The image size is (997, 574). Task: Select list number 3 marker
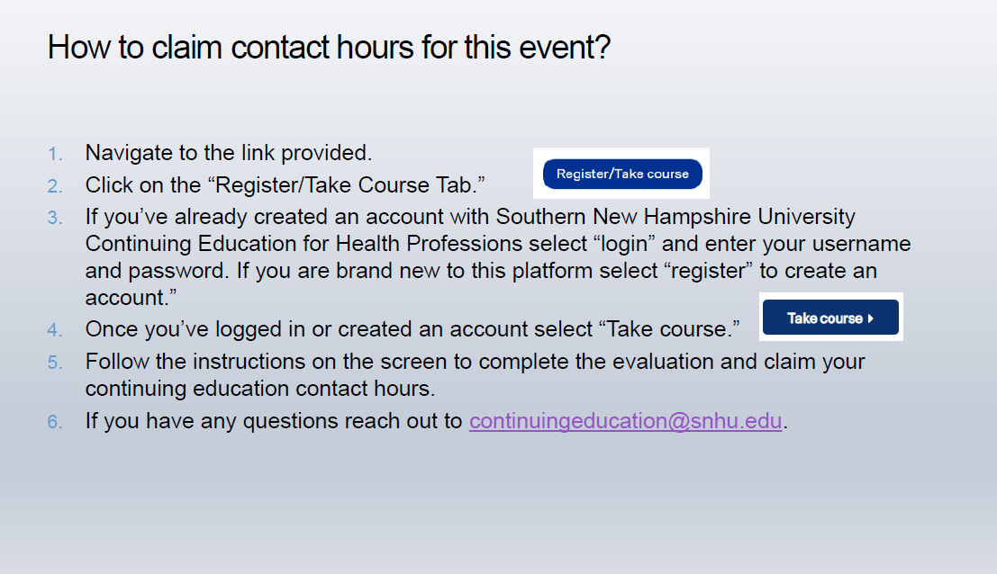[x=56, y=218]
